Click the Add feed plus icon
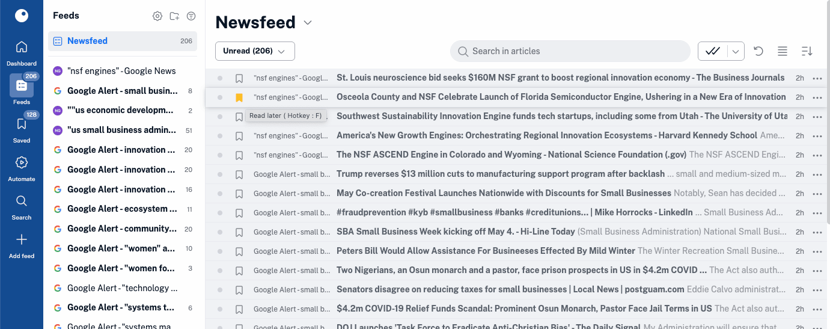The width and height of the screenshot is (830, 329). pos(22,239)
